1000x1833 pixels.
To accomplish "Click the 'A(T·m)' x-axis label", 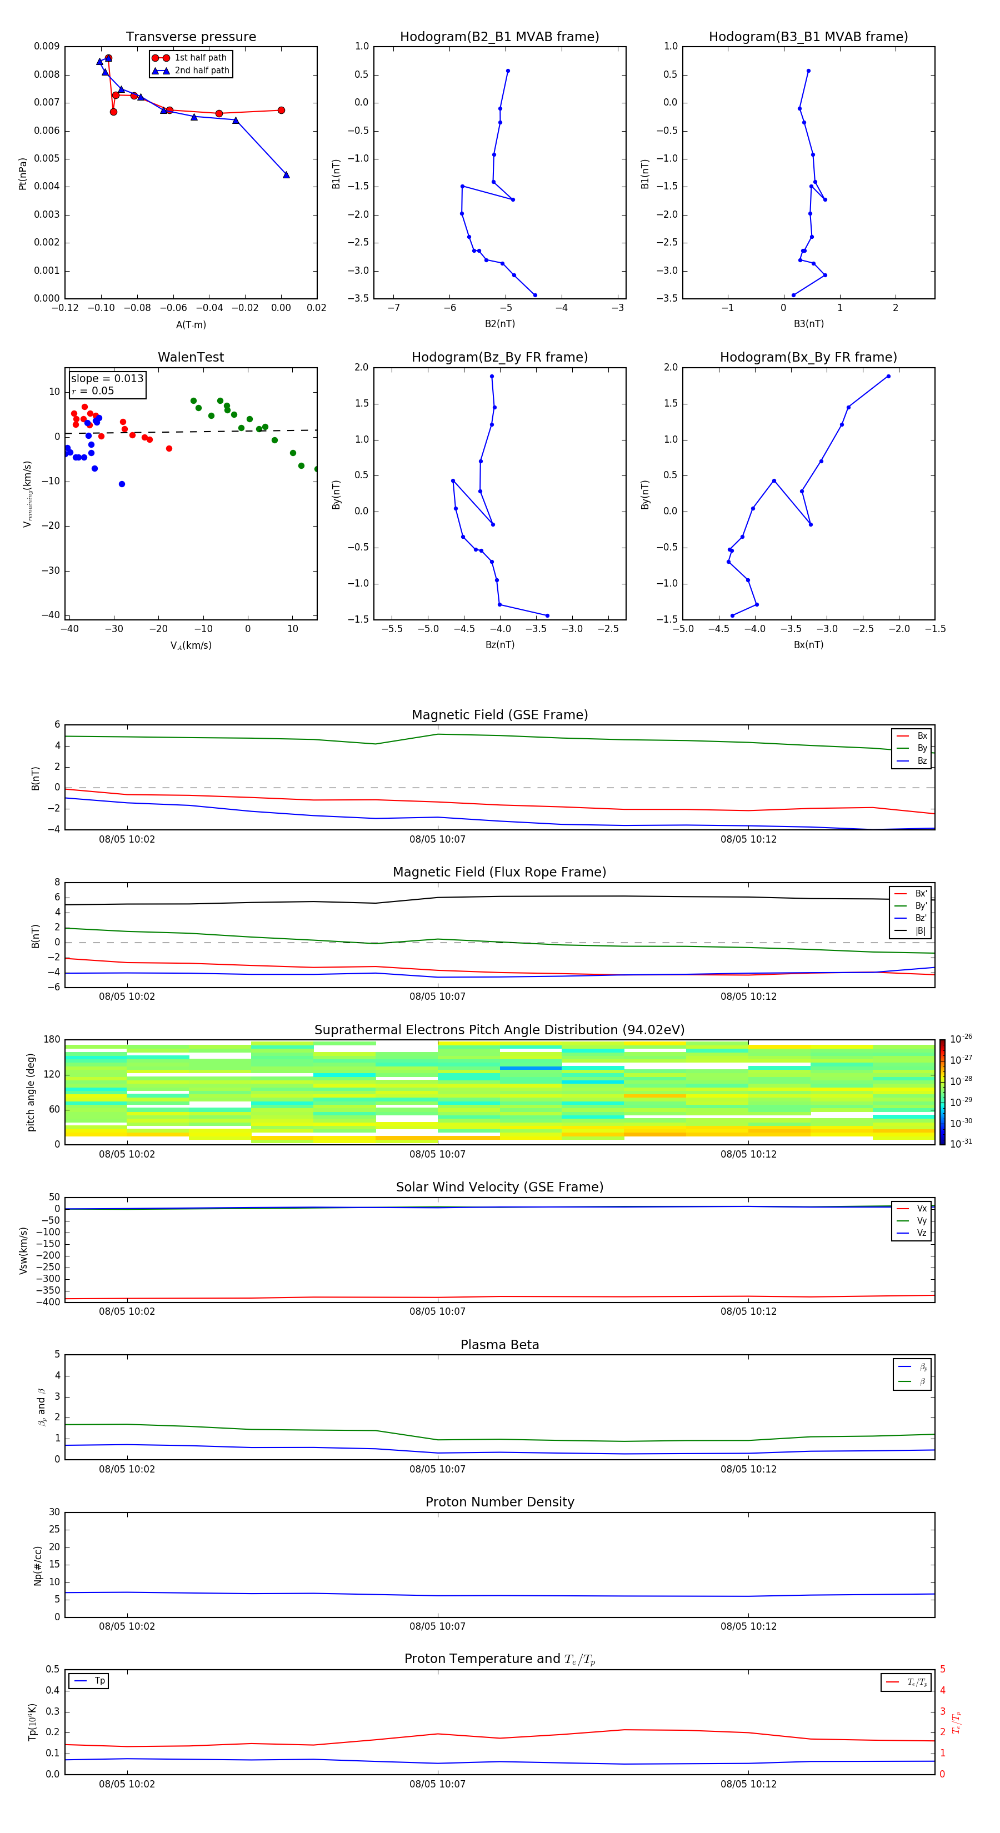I will [x=191, y=325].
